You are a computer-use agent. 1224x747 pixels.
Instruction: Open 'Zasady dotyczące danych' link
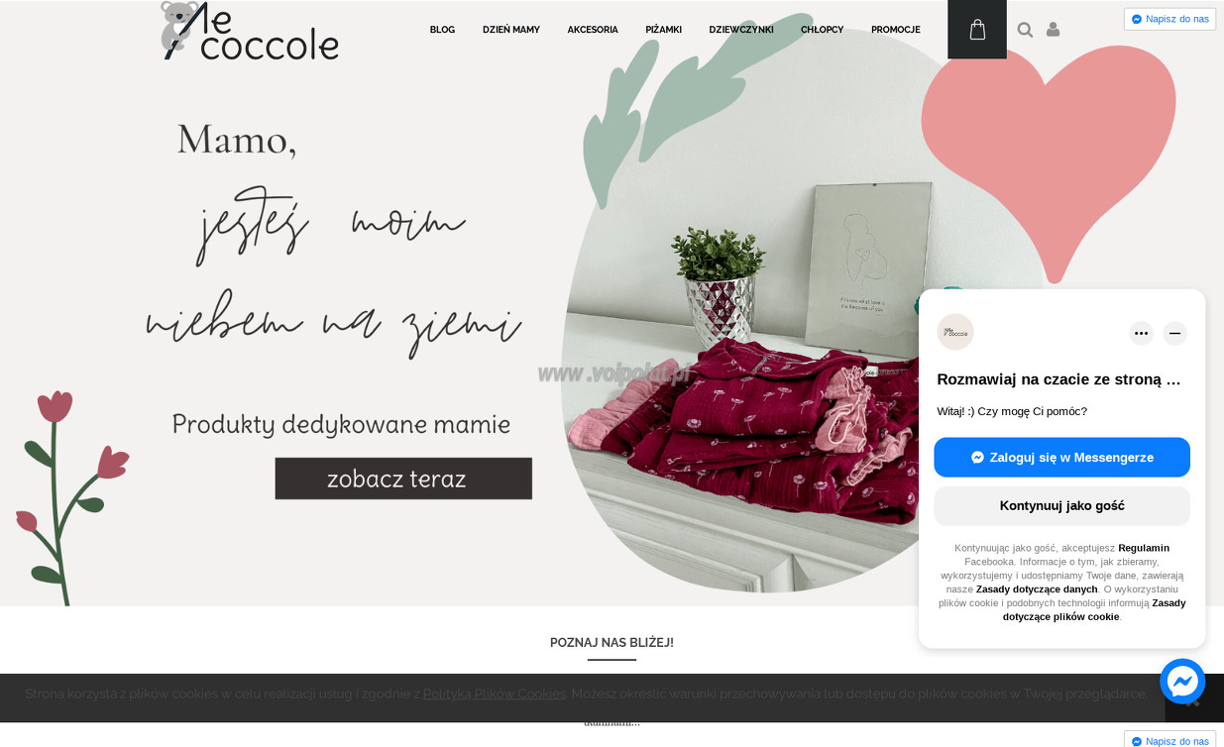pyautogui.click(x=1037, y=589)
